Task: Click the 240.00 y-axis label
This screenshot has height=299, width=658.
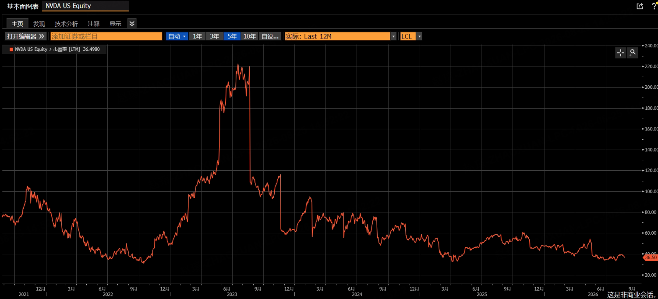Action: pos(651,46)
